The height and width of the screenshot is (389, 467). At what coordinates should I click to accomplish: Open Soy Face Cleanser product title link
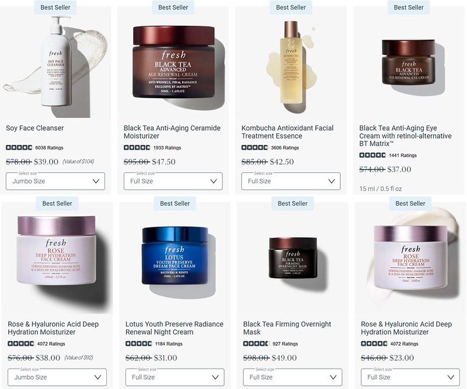tap(35, 128)
